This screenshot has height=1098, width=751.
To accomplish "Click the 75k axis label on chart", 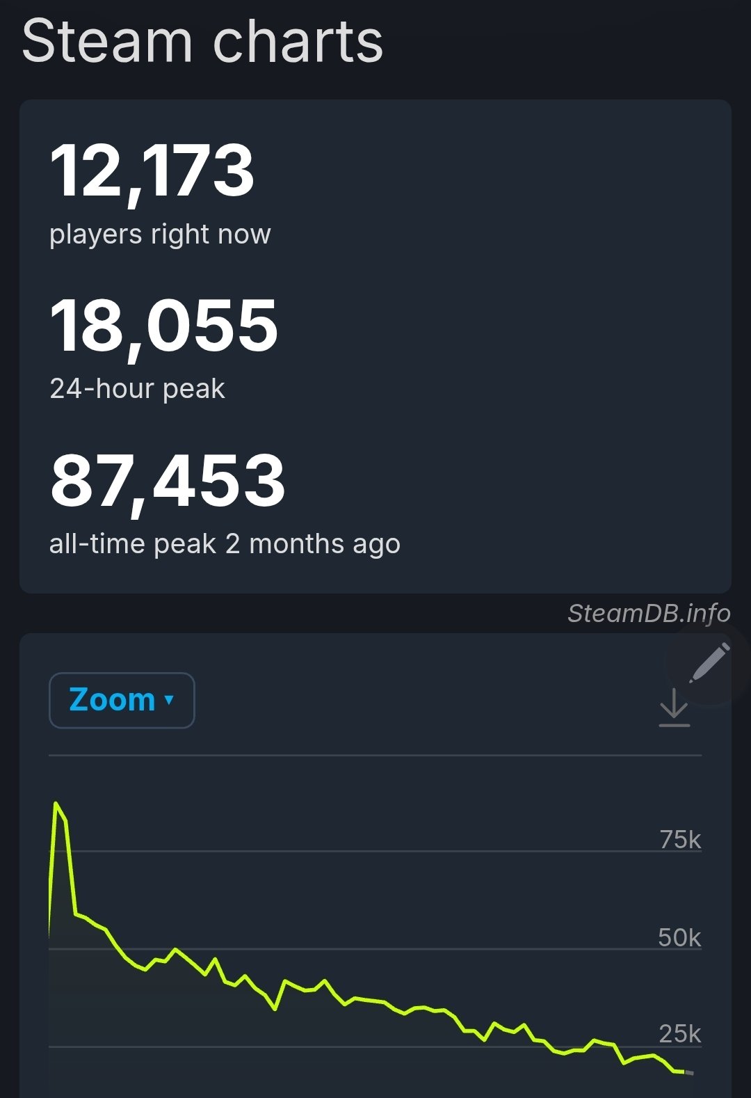I will [680, 839].
